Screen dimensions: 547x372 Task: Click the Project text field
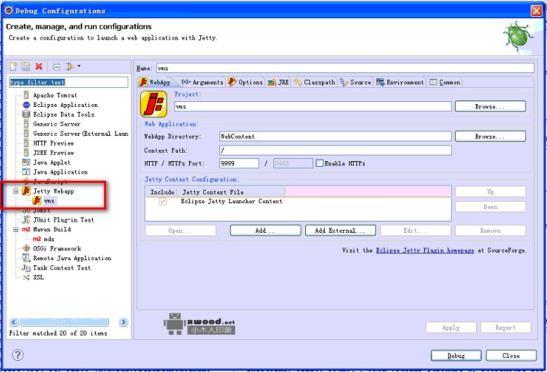313,106
